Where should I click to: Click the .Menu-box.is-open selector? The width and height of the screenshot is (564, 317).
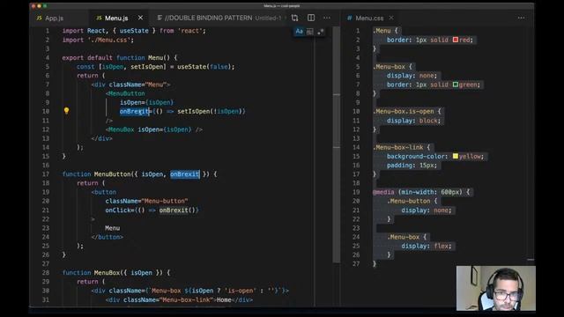(x=404, y=112)
